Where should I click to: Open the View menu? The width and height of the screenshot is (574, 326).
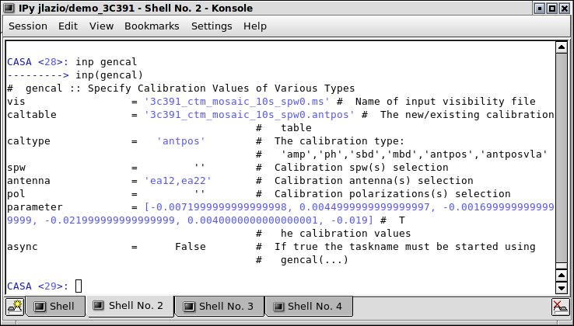point(101,26)
